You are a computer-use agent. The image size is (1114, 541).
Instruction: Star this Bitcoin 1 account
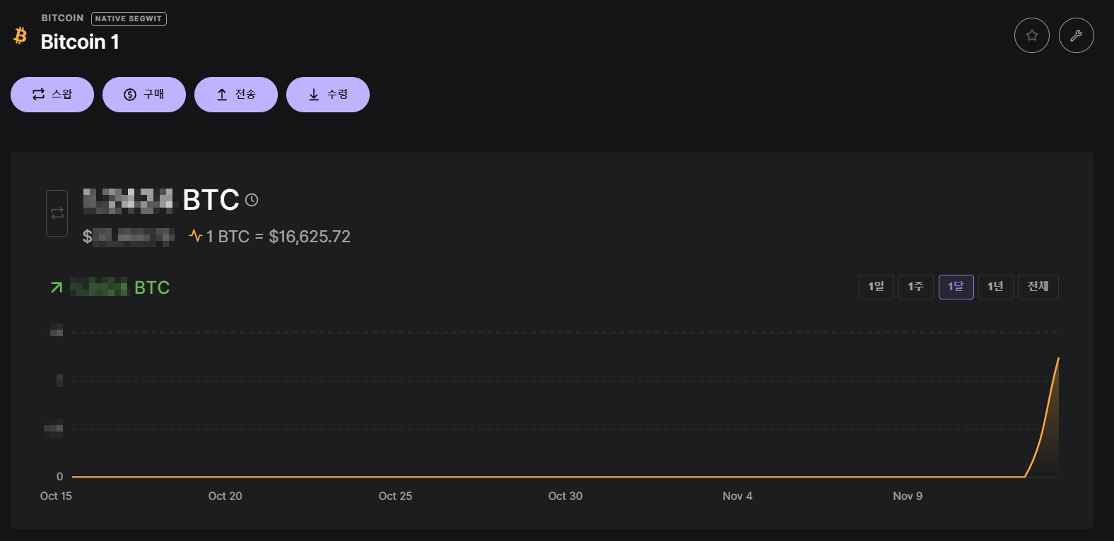[x=1032, y=35]
